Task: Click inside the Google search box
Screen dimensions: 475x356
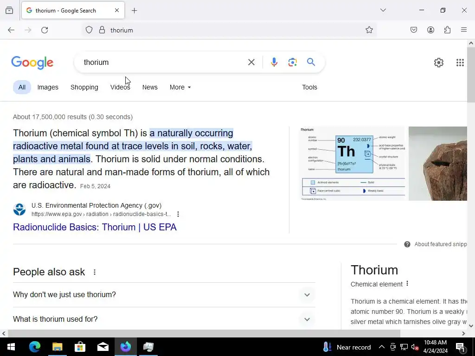Action: (164, 63)
